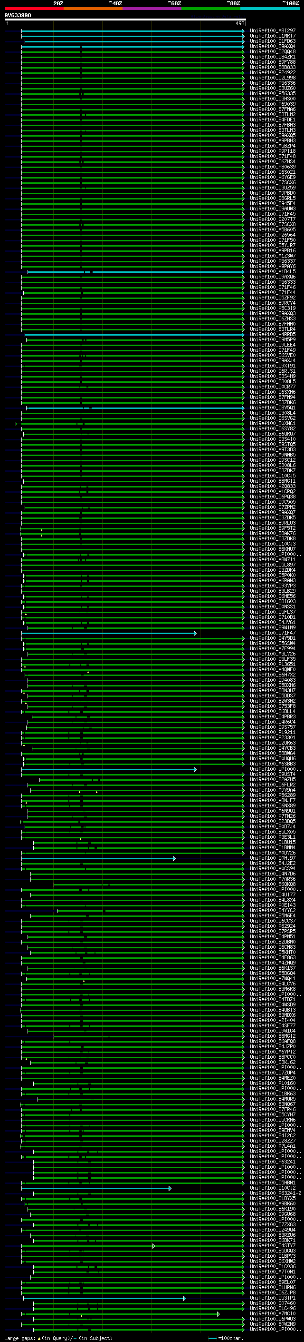Click the white query sequence bar

point(125,20)
